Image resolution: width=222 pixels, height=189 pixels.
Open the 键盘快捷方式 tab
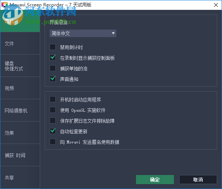(20, 66)
